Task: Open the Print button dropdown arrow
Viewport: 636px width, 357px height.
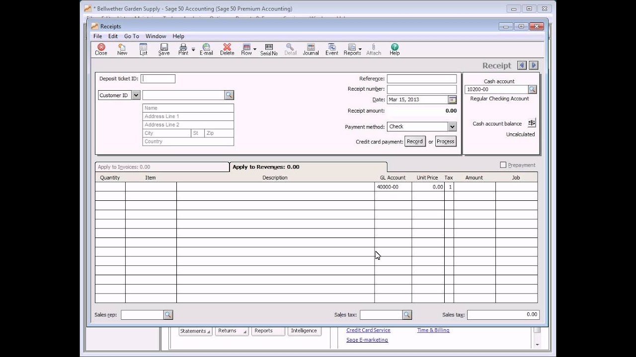Action: pos(193,49)
